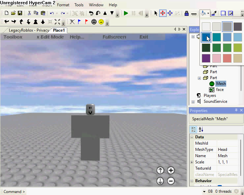Cut selection with scissors icon
Image resolution: width=244 pixels, height=195 pixels.
click(x=29, y=13)
